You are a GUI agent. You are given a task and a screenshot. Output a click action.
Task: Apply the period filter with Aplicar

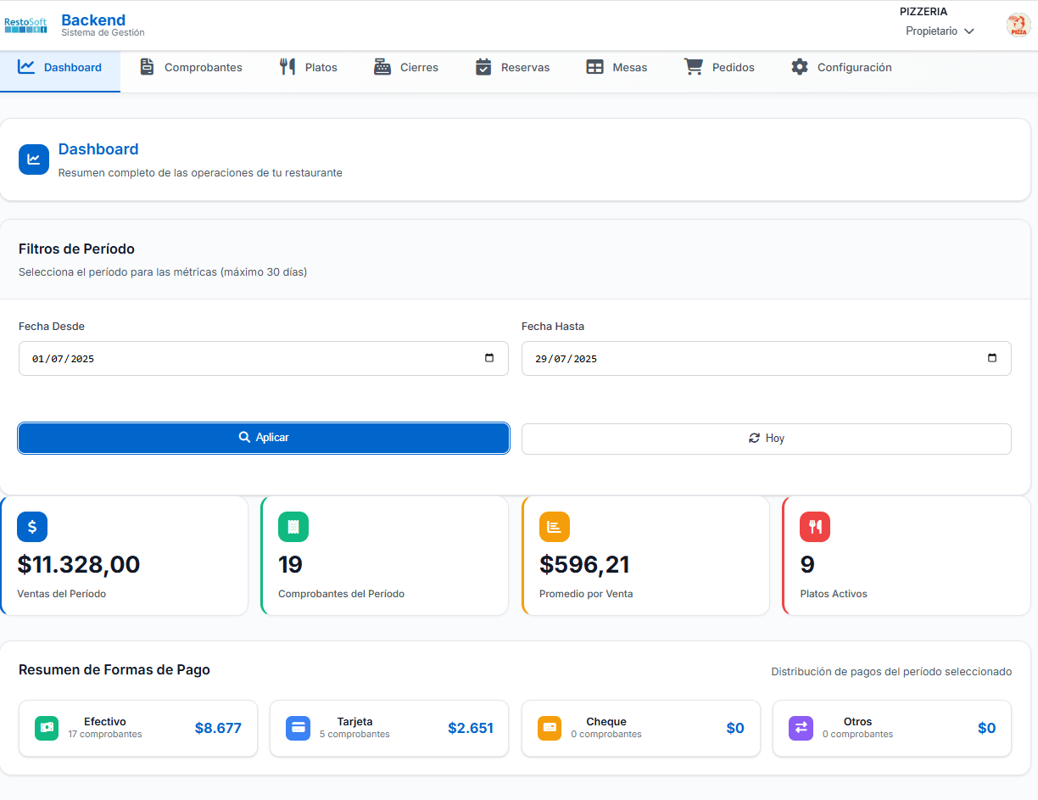(x=264, y=438)
